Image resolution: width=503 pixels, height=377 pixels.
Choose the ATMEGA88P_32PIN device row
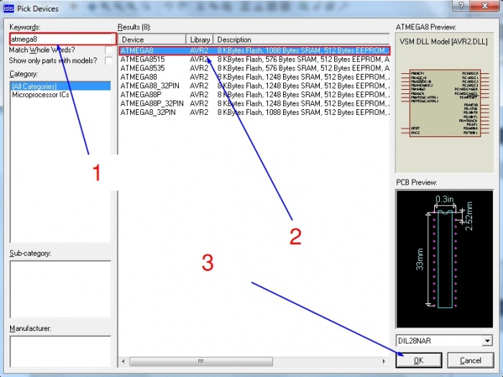(254, 103)
